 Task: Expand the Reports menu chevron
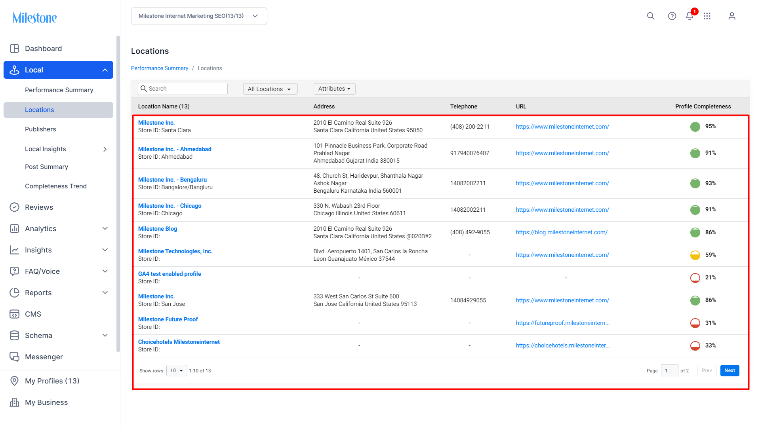(x=105, y=293)
